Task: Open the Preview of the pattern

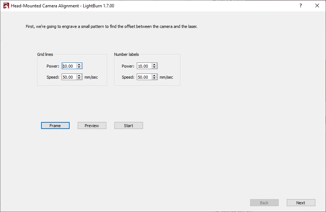Action: pyautogui.click(x=92, y=126)
